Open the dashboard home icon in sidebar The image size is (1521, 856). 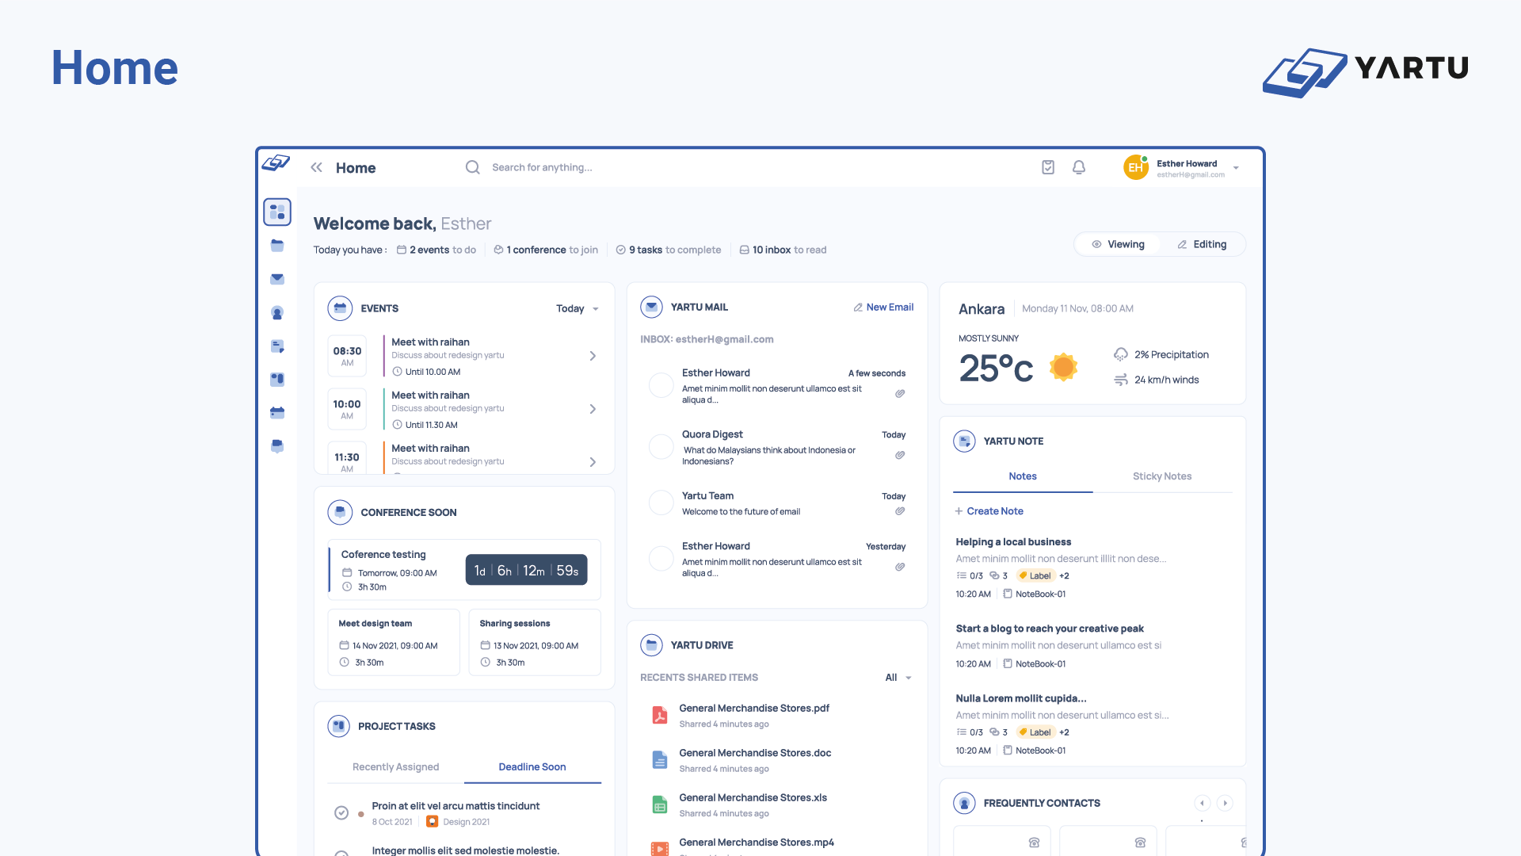tap(277, 212)
